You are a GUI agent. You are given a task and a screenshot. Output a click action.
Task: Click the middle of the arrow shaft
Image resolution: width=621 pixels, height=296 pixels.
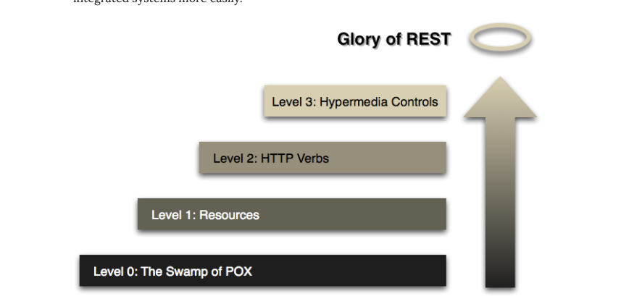[500, 195]
